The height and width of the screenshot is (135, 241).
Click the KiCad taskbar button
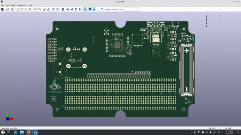pos(35,132)
